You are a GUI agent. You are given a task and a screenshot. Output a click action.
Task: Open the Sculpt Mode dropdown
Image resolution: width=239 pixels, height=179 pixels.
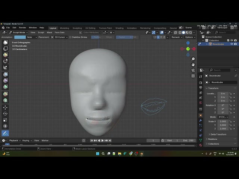click(x=18, y=32)
